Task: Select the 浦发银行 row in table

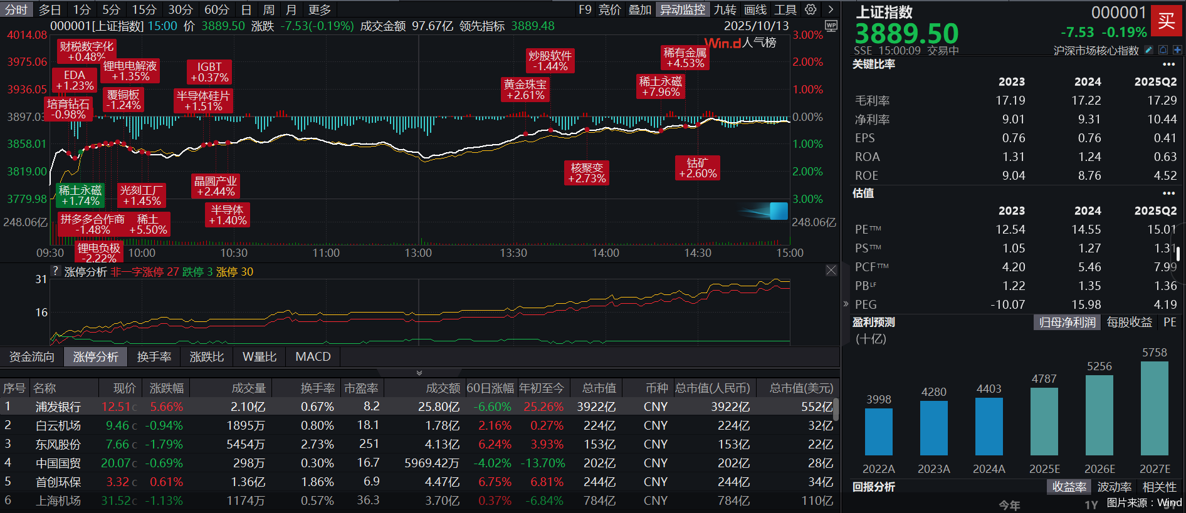Action: 58,407
